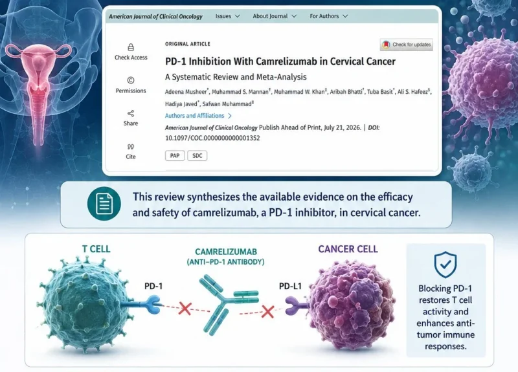Screen dimensions: 518x372
Task: Click the red X near PD-1
Action: click(x=185, y=309)
